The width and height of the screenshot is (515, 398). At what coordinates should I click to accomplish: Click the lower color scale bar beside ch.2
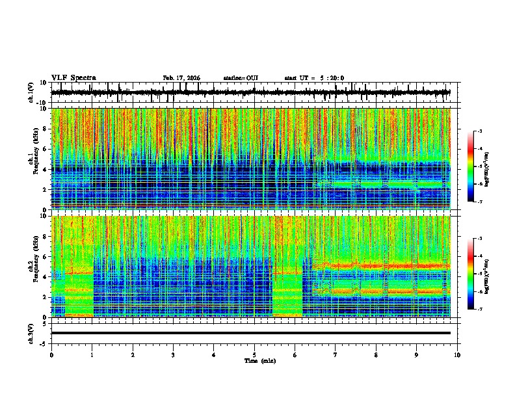point(471,274)
